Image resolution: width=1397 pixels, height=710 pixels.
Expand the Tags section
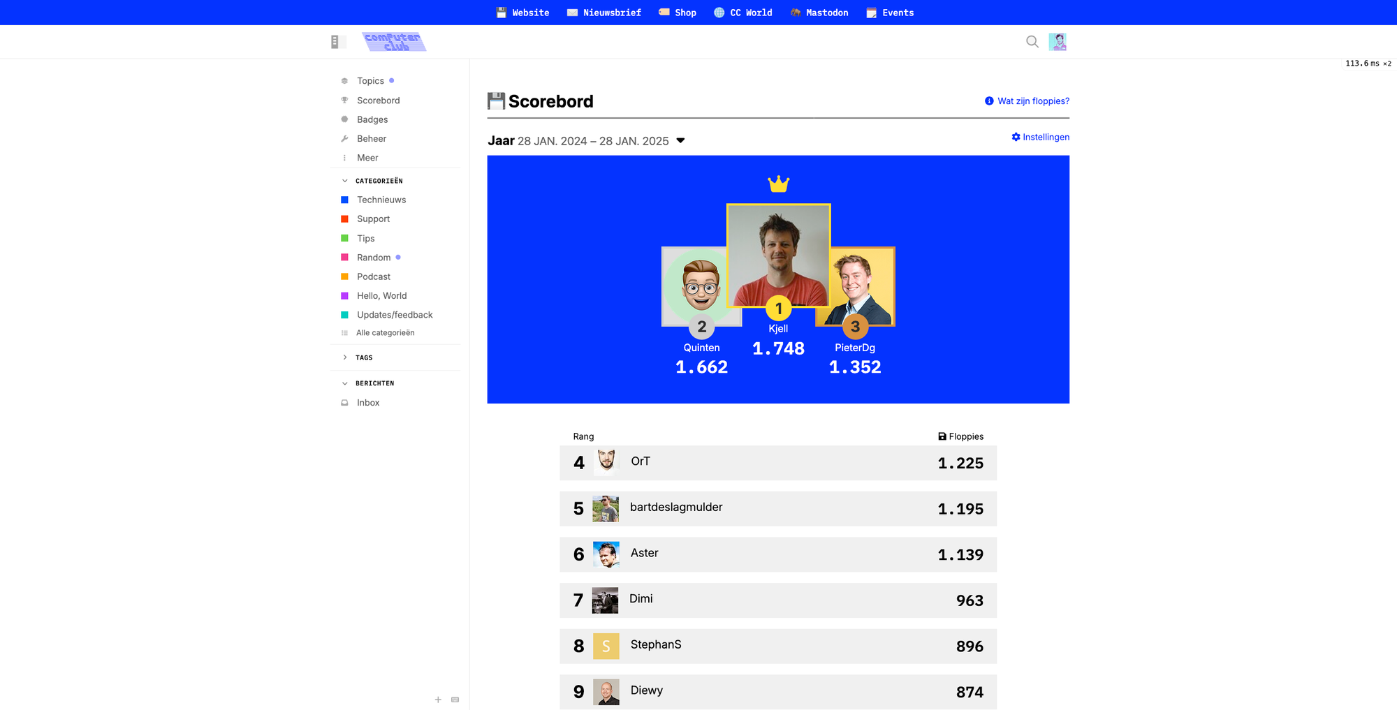click(344, 357)
